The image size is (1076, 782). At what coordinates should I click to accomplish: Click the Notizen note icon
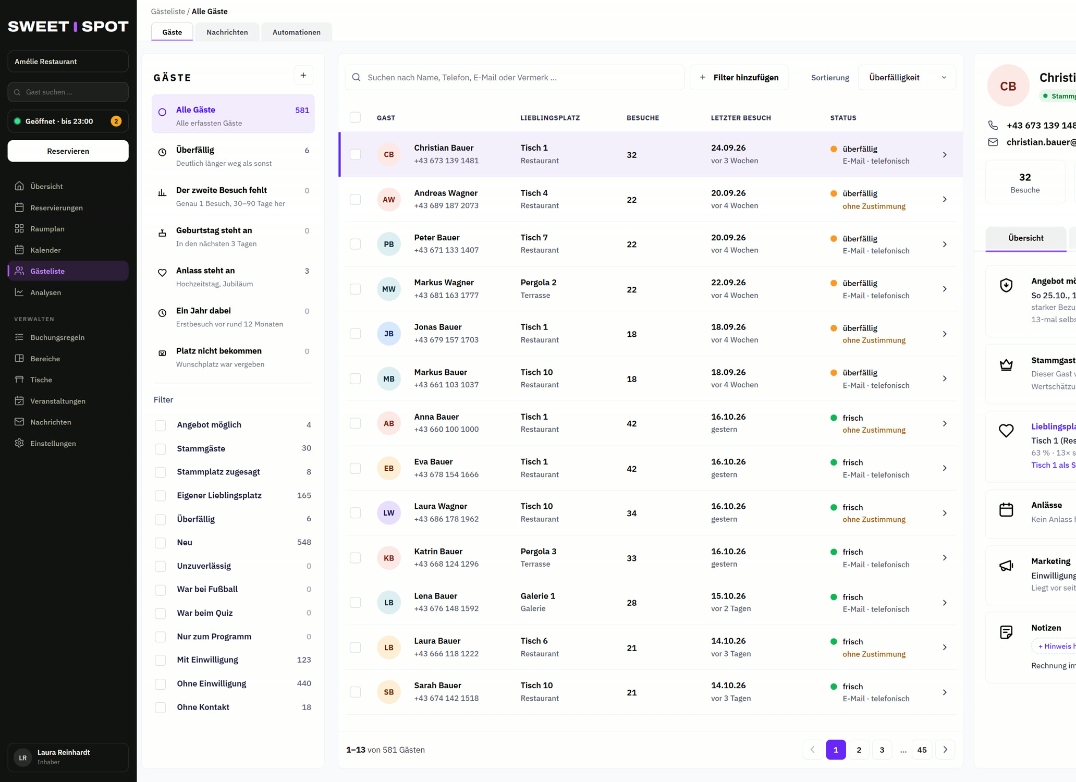tap(1006, 632)
